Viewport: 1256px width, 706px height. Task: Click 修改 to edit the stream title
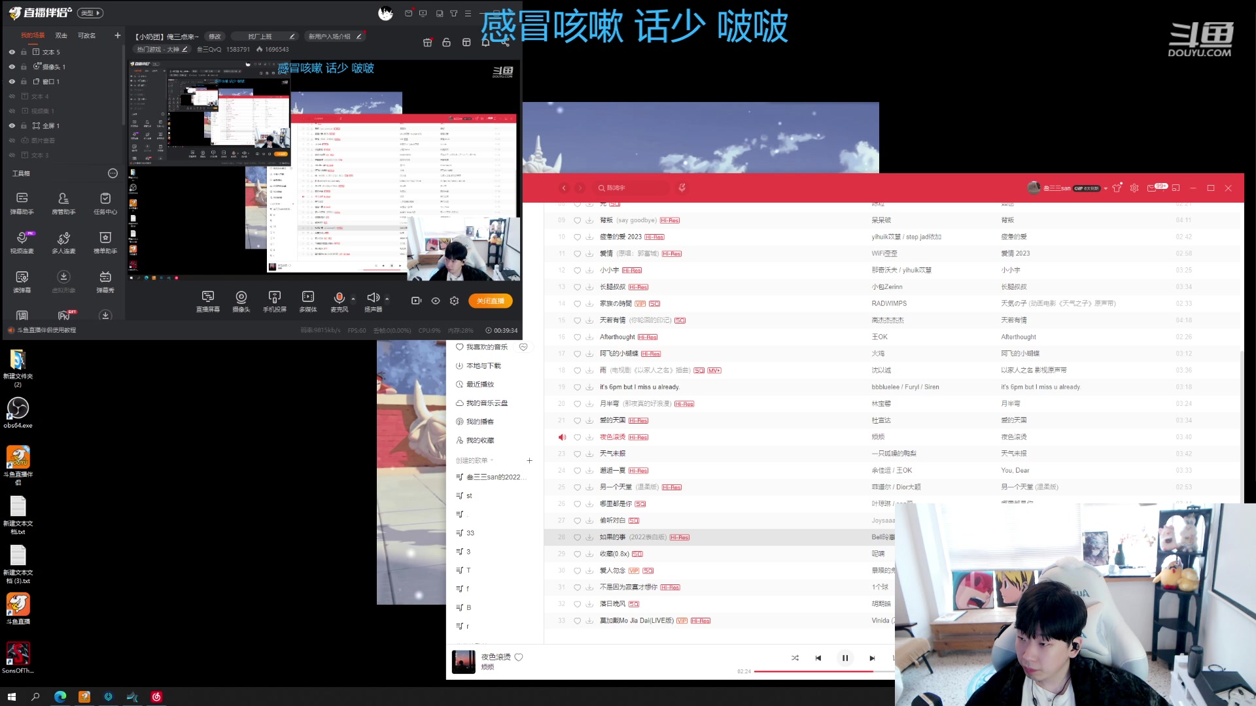[x=215, y=36]
